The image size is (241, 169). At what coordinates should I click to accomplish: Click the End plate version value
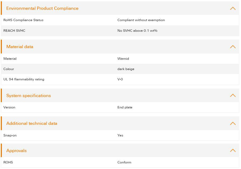[125, 107]
